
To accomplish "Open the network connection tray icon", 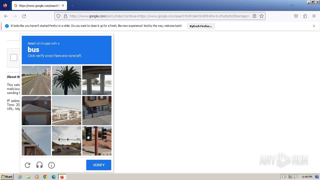I will [x=290, y=177].
